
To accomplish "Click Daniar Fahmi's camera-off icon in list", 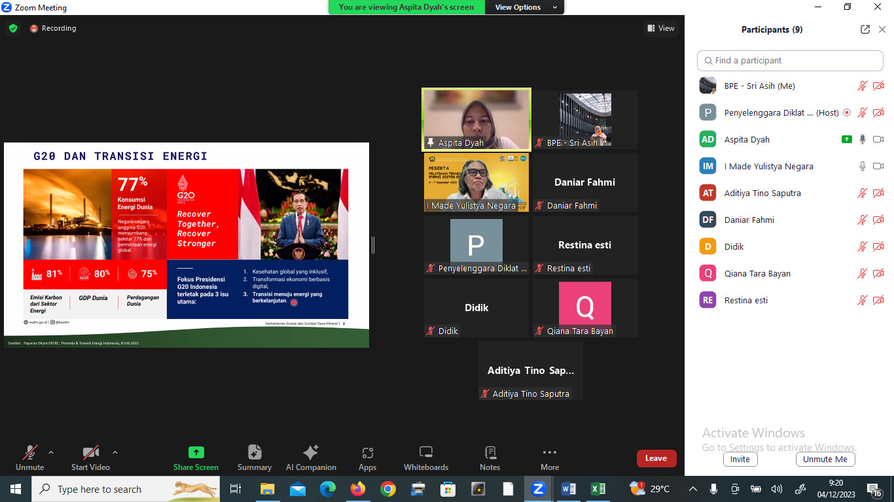I will pyautogui.click(x=878, y=220).
